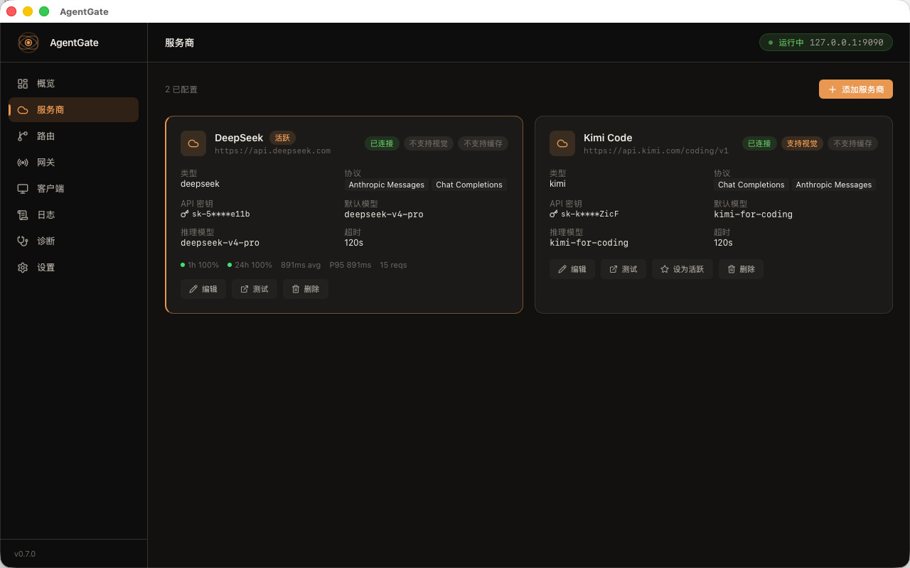Click the 891ms avg latency stat
This screenshot has height=568, width=910.
point(301,265)
